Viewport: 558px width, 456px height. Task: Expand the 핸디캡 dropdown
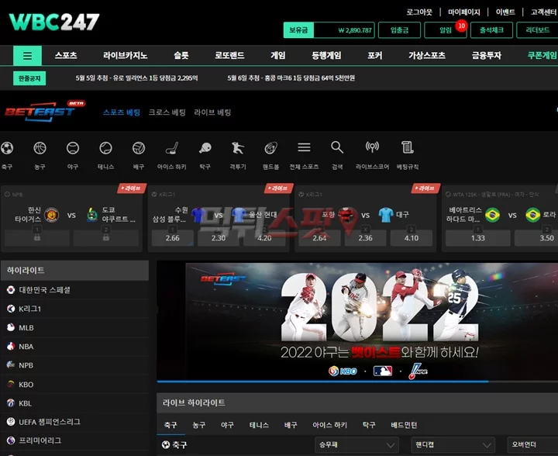[453, 445]
